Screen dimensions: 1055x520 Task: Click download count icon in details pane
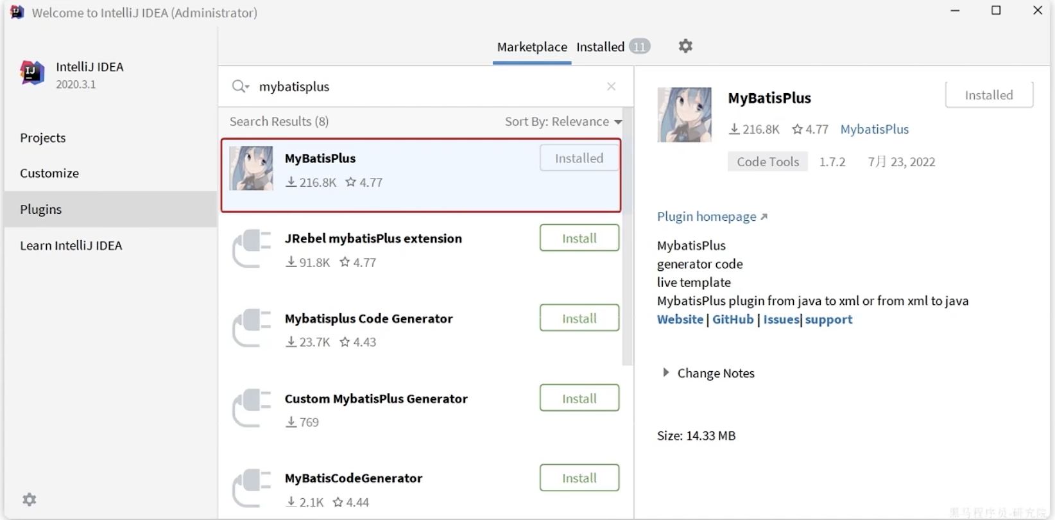point(734,129)
